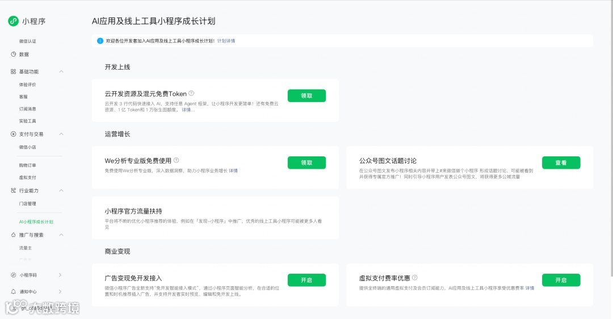
Task: Click 开启 for 广告变现免开发接入
Action: (306, 280)
